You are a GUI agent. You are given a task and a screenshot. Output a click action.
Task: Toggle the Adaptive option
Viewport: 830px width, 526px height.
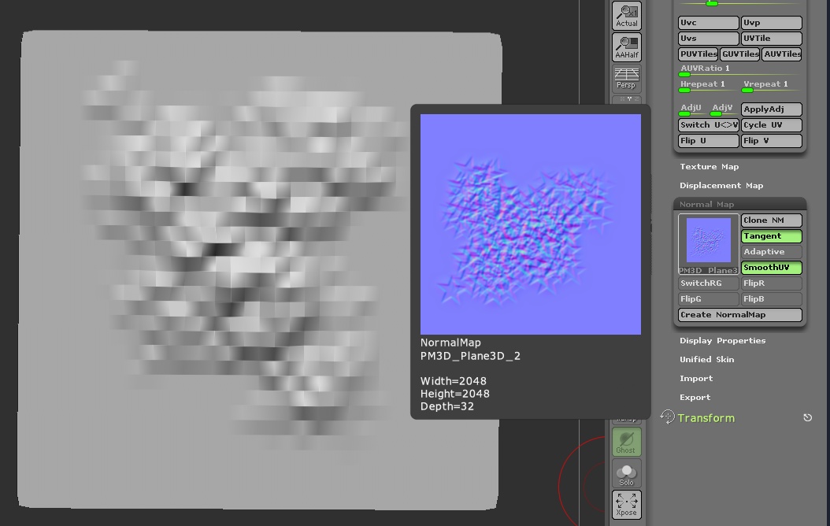[x=771, y=252]
